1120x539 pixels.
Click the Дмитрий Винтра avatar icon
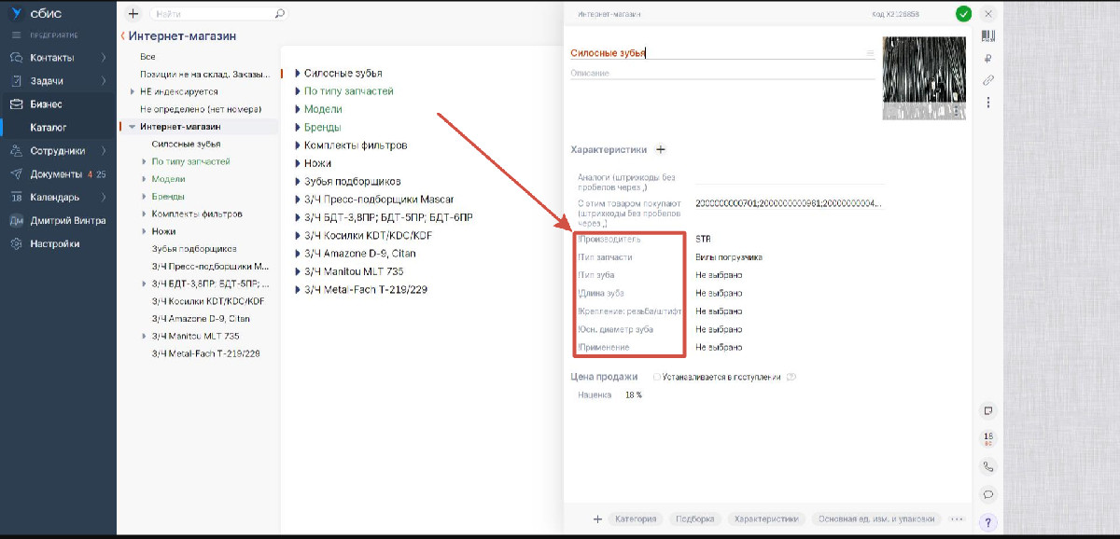(16, 220)
